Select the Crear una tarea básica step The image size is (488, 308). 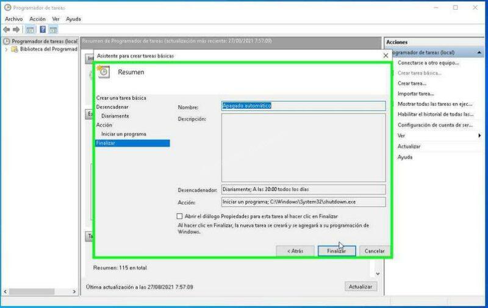point(121,98)
